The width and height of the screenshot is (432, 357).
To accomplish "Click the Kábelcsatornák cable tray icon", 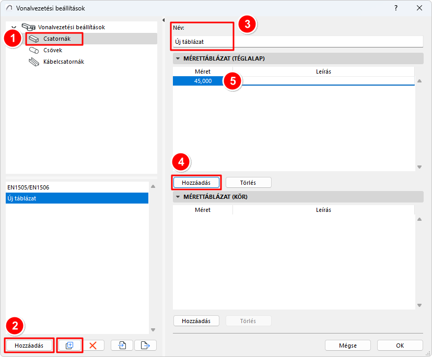I will 34,62.
